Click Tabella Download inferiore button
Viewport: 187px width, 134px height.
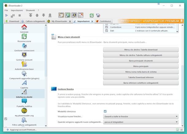click(x=141, y=77)
